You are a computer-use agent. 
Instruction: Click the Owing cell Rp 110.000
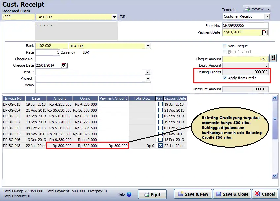[x=85, y=140]
